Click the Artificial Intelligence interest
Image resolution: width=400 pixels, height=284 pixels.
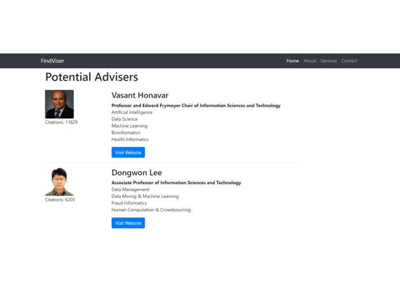coord(132,112)
